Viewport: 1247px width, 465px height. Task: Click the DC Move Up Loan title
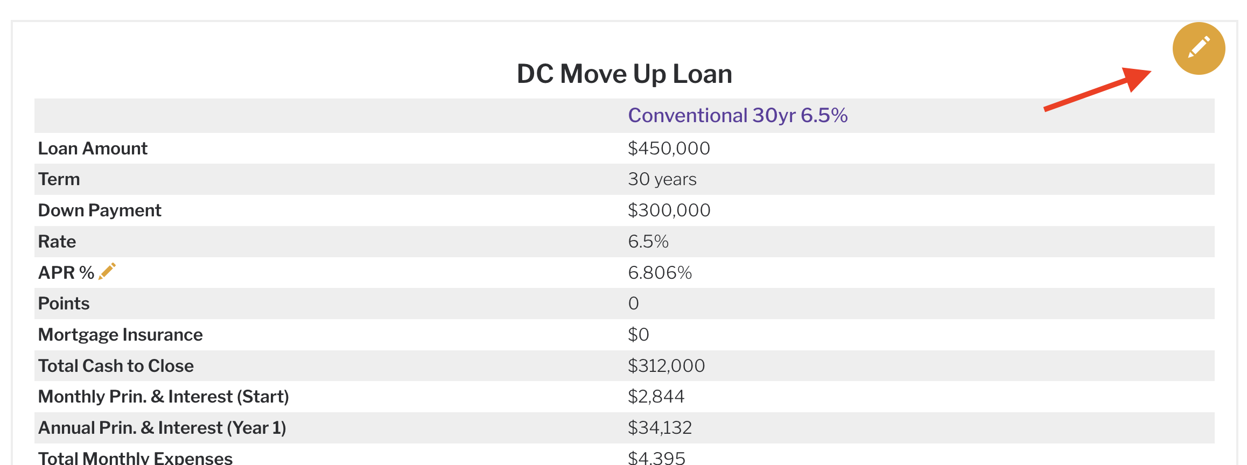tap(624, 74)
